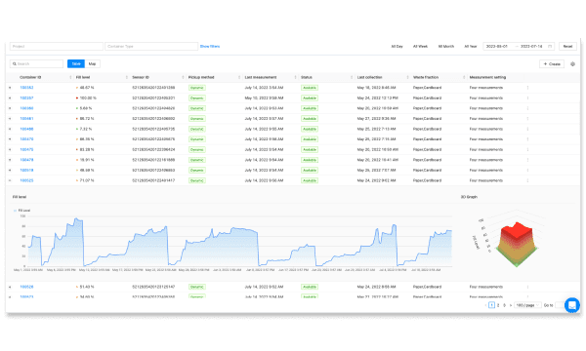Toggle the Fill level legend in the chart
This screenshot has width=586, height=351.
[x=21, y=211]
